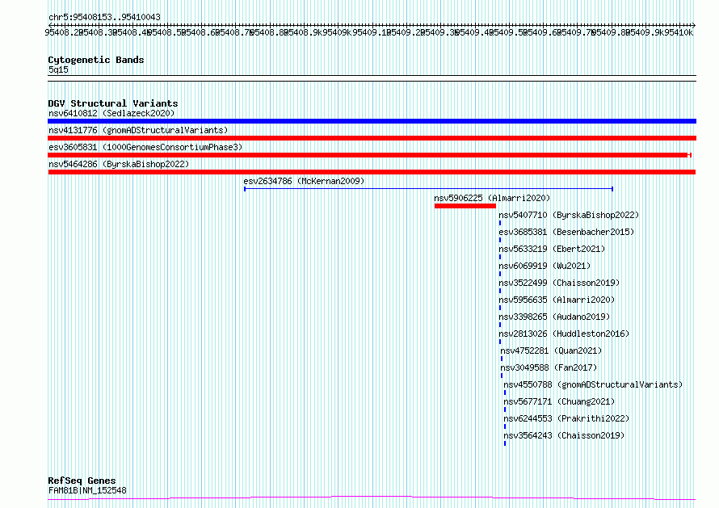Viewport: 719px width, 508px height.
Task: Click the DGV Structural Variants track heading
Action: [x=113, y=103]
